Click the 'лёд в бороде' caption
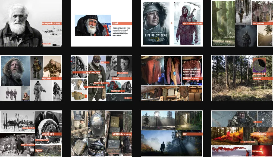This screenshot has width=273, height=157. (x=118, y=91)
